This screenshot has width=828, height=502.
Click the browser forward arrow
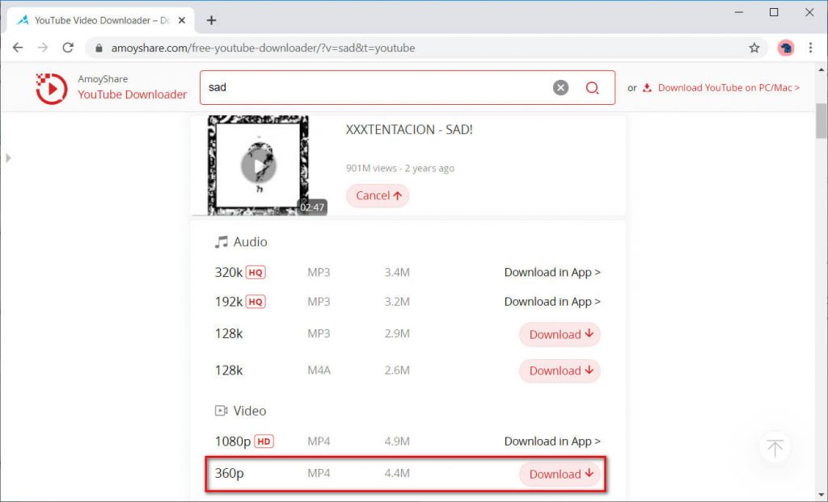[x=43, y=48]
